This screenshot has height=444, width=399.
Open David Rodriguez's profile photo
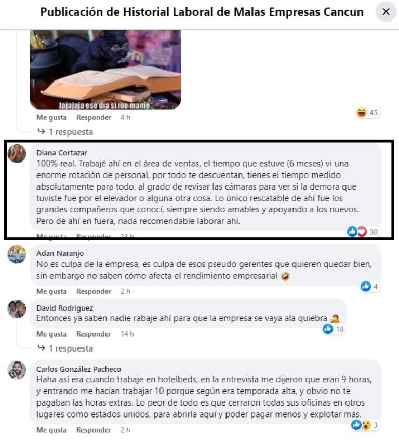[17, 309]
